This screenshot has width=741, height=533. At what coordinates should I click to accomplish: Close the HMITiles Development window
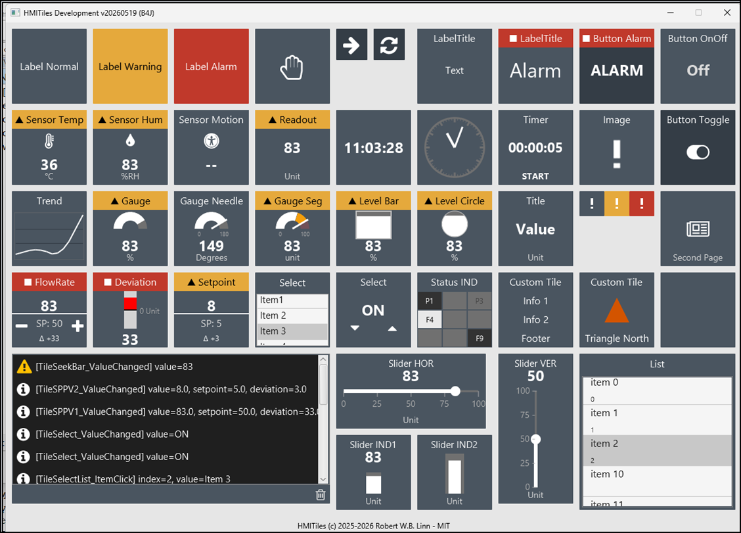pos(727,12)
